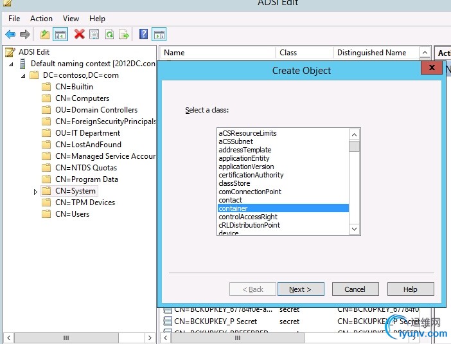The height and width of the screenshot is (344, 451).
Task: Click the Export List toolbar icon
Action: point(124,34)
